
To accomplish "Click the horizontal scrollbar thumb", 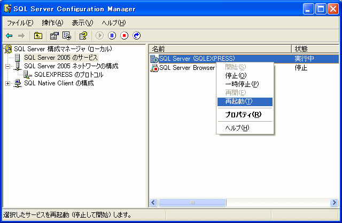I will tap(192, 203).
